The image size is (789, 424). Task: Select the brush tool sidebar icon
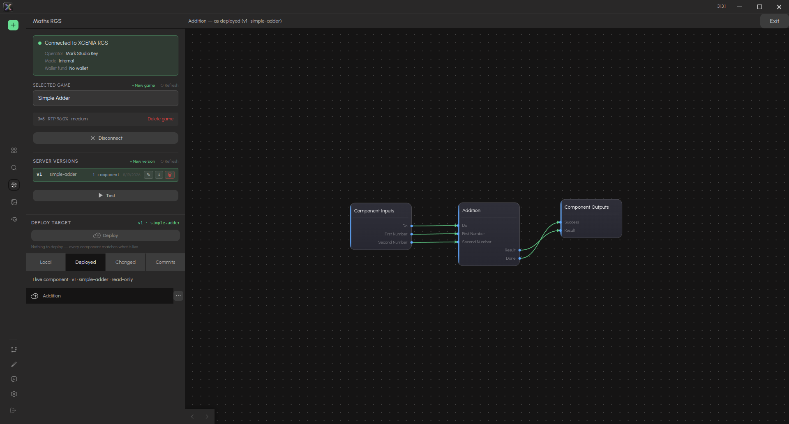pos(14,364)
